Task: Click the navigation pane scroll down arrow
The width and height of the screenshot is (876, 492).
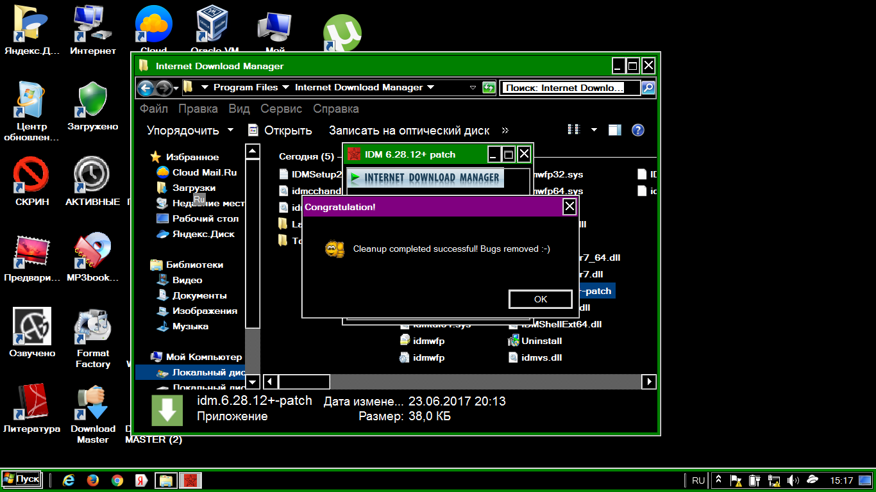Action: tap(253, 382)
